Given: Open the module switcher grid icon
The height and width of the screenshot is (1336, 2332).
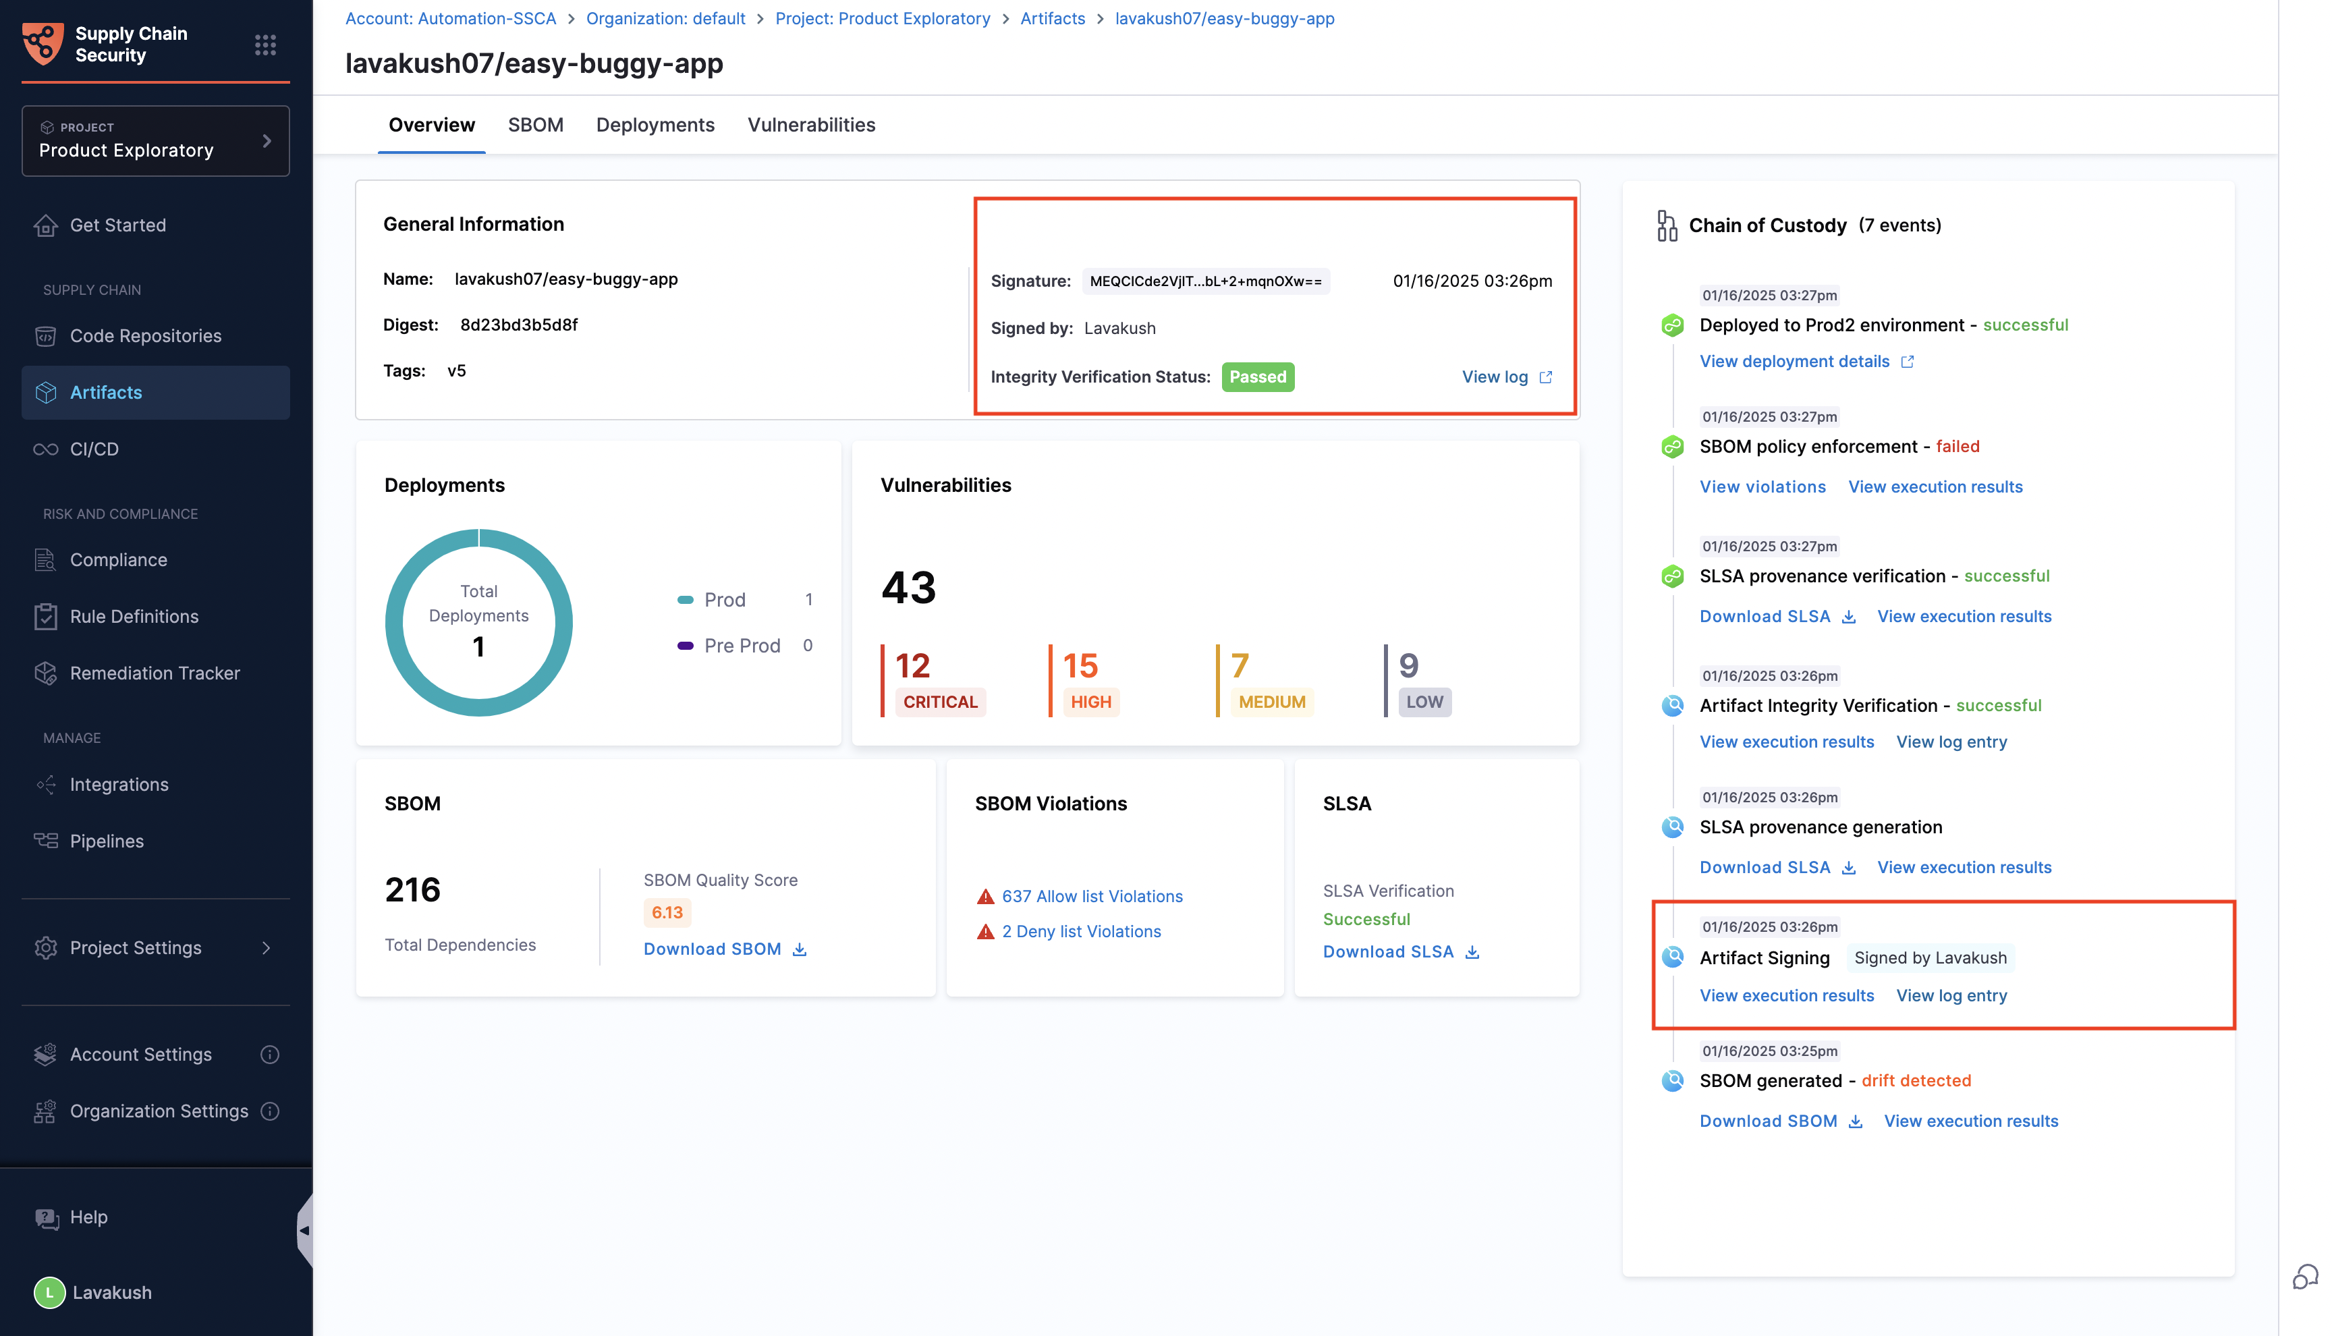Looking at the screenshot, I should click(x=265, y=44).
